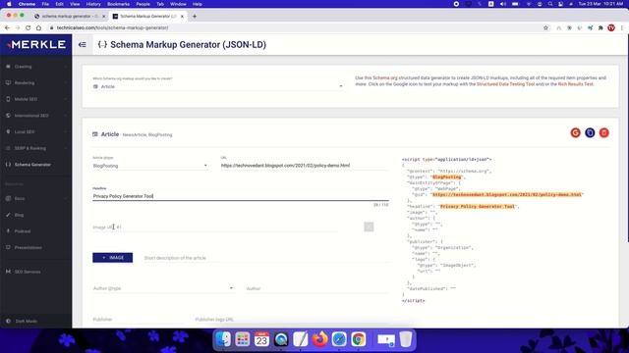Open Mobile SEO section in the sidebar
Image resolution: width=629 pixels, height=353 pixels.
click(36, 99)
